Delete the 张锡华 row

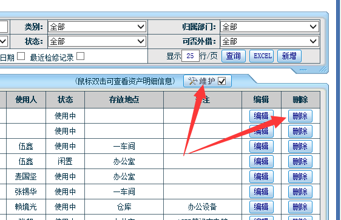(300, 192)
